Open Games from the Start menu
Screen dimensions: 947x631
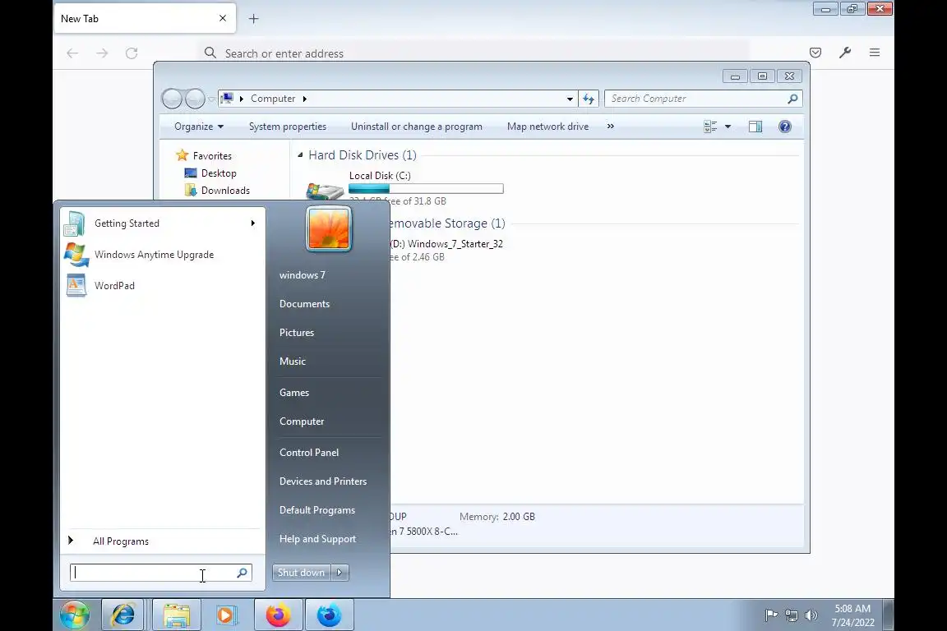(294, 393)
